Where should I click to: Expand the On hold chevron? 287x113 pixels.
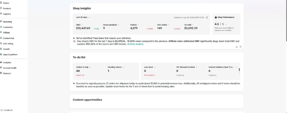[193, 25]
